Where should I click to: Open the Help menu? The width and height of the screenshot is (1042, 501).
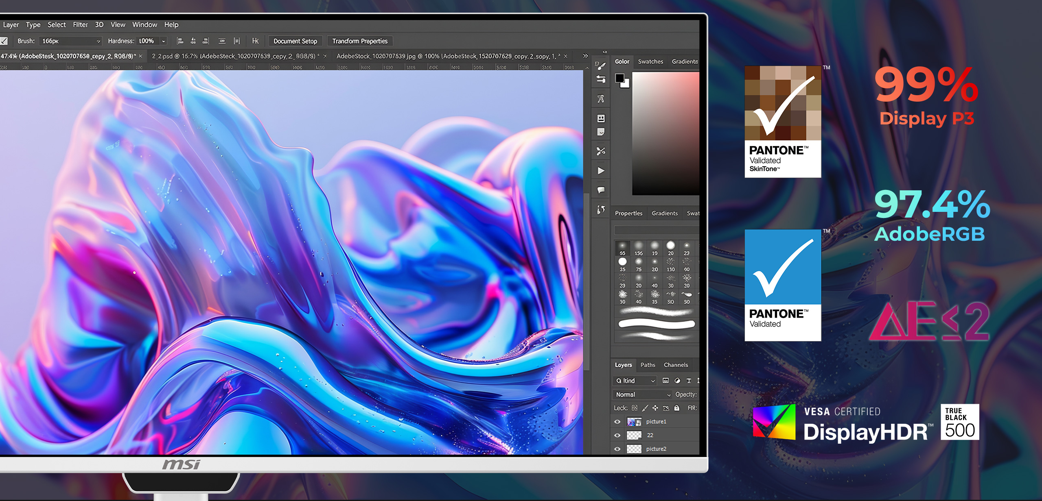coord(171,25)
